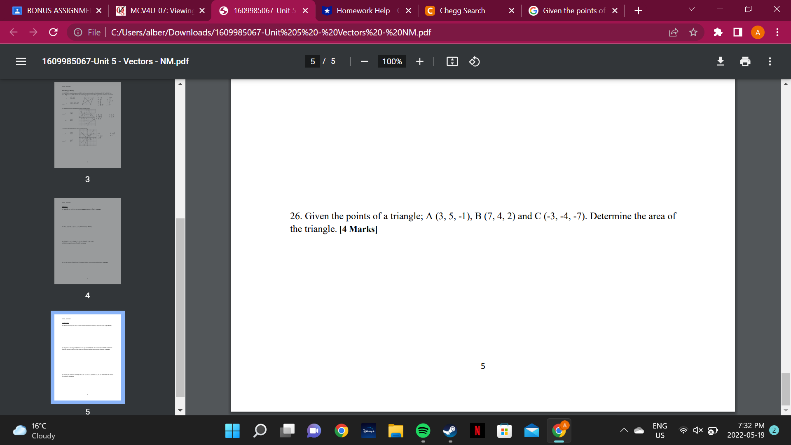The image size is (791, 445).
Task: Zoom out of the PDF document
Action: tap(364, 61)
